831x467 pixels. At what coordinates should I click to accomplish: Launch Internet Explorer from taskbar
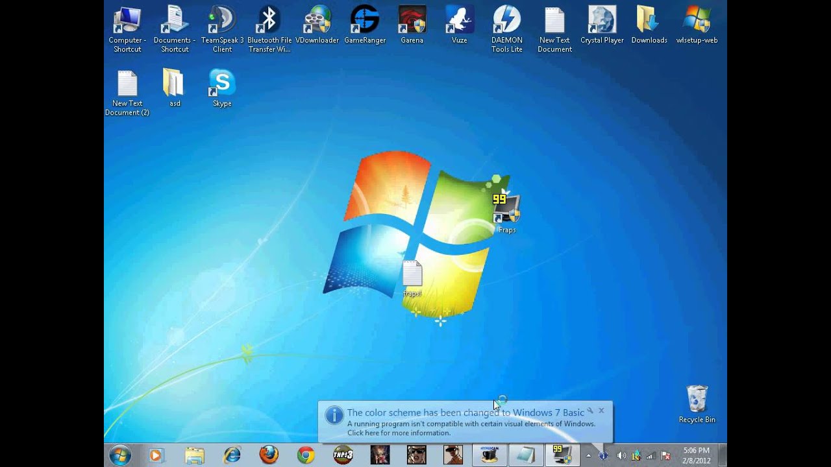click(232, 455)
